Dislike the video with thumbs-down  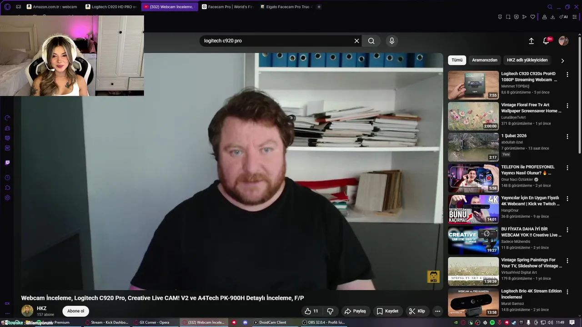tap(331, 311)
